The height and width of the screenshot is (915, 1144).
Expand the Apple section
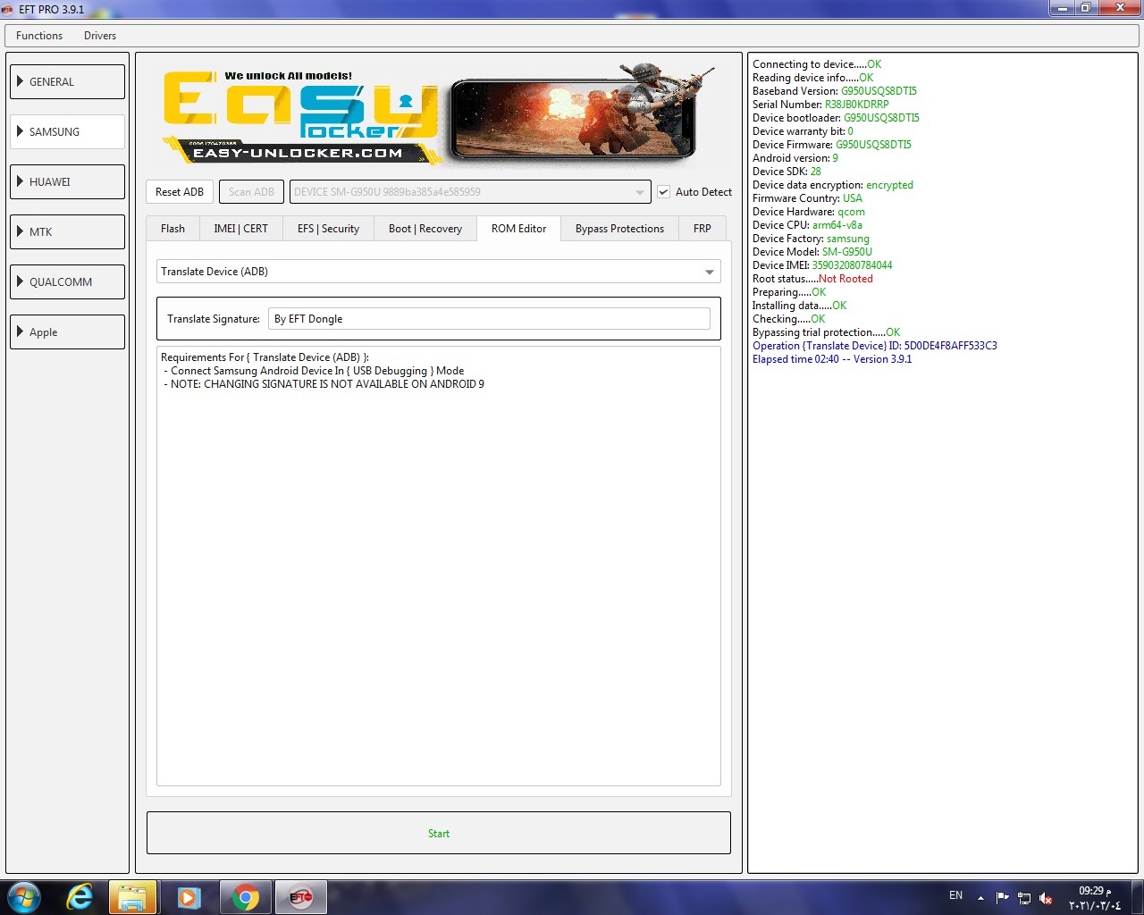pos(67,332)
